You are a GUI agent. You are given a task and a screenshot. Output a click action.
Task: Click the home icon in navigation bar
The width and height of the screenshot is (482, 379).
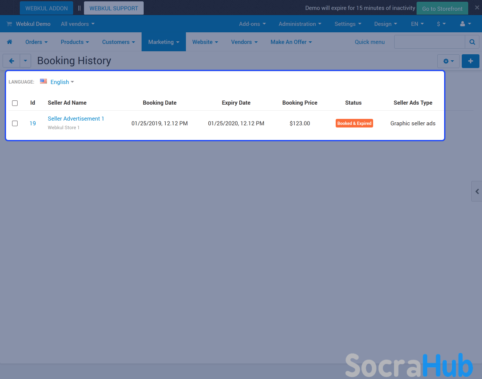coord(9,42)
